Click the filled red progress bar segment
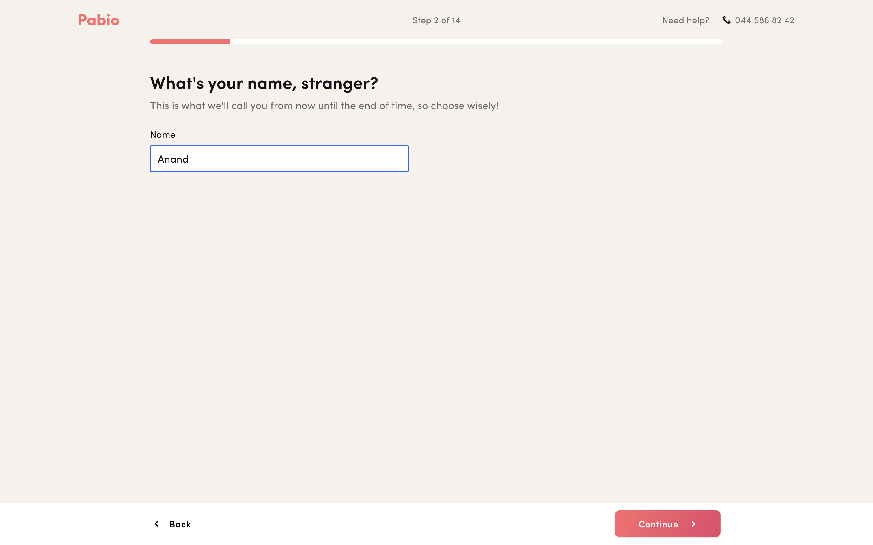The height and width of the screenshot is (545, 873). [191, 42]
